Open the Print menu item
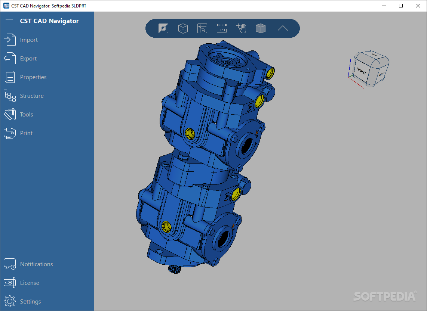 pos(26,133)
